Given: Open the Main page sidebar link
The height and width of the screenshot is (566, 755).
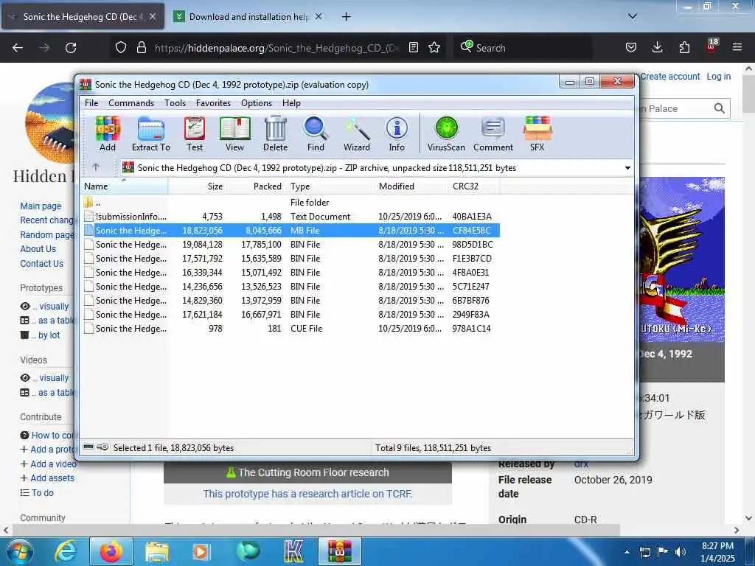Looking at the screenshot, I should click(x=41, y=206).
